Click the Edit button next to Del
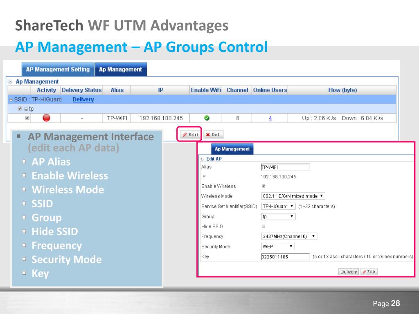Image resolution: width=419 pixels, height=314 pixels. click(190, 135)
